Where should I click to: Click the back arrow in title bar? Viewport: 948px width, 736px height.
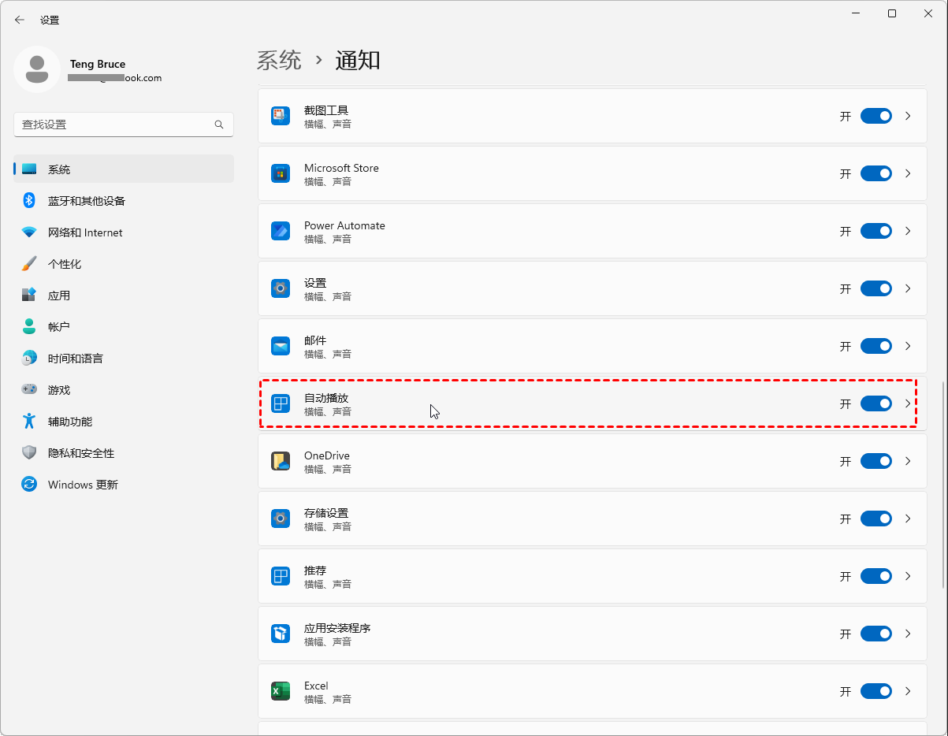click(20, 20)
